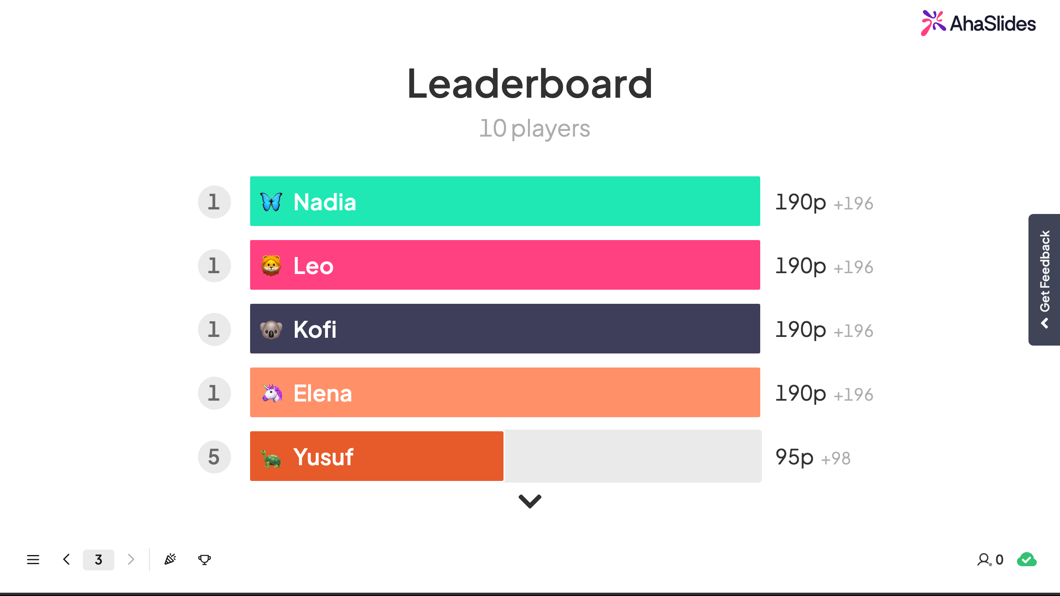Viewport: 1060px width, 596px height.
Task: Open the hamburger menu icon
Action: point(33,560)
